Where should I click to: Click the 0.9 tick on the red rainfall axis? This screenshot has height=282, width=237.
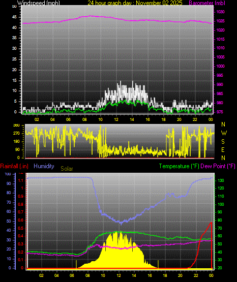21,196
